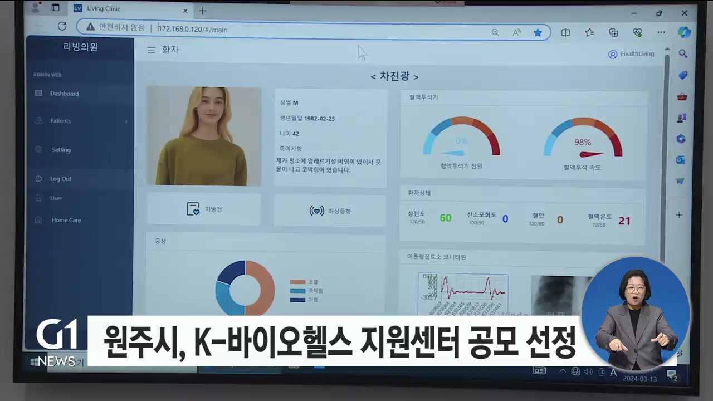Select User in the sidebar

(56, 198)
